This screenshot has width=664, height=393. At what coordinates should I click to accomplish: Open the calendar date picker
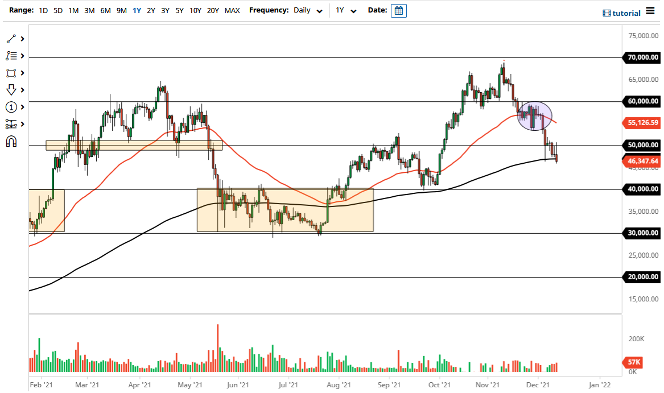(x=398, y=10)
